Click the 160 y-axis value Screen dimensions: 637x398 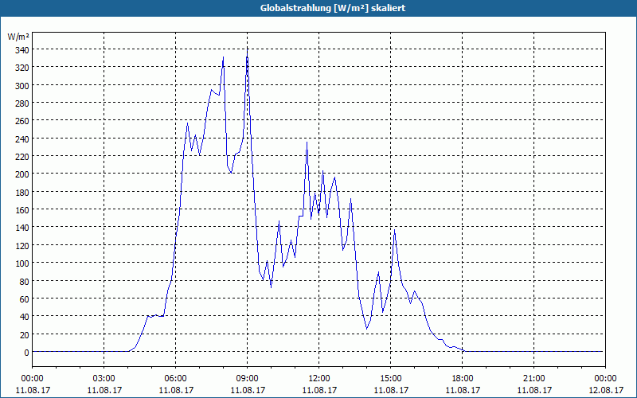point(22,210)
